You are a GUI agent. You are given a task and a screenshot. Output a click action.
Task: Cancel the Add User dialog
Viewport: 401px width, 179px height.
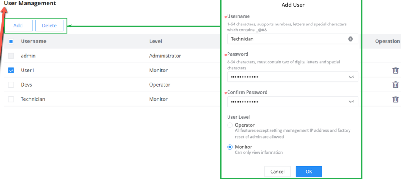pyautogui.click(x=278, y=172)
